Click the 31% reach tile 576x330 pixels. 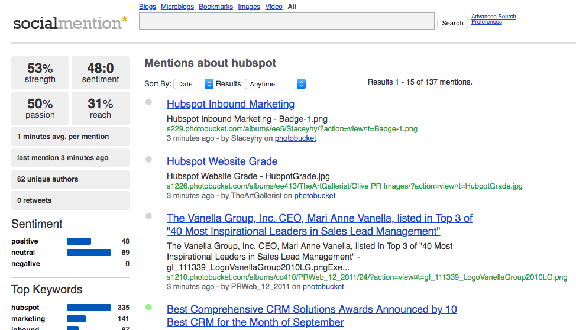point(101,108)
